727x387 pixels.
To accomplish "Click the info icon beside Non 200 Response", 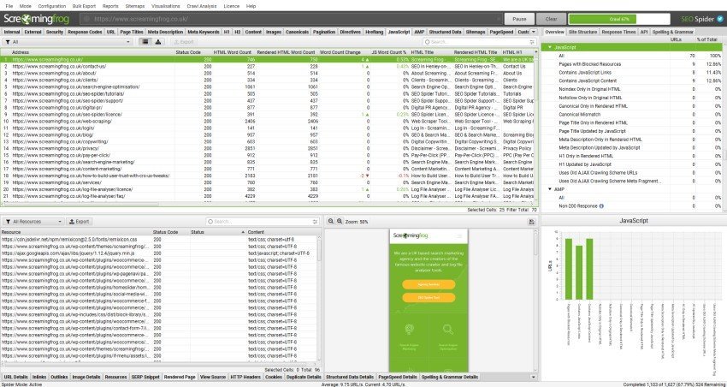I will (602, 205).
